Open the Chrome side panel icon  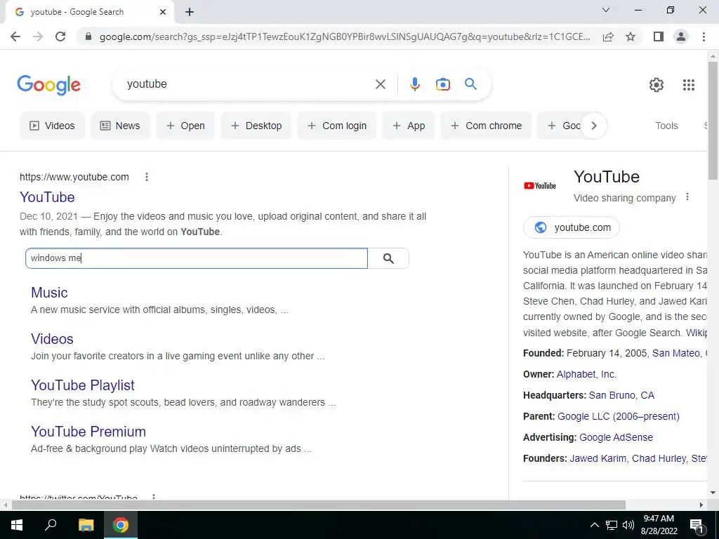pyautogui.click(x=659, y=36)
